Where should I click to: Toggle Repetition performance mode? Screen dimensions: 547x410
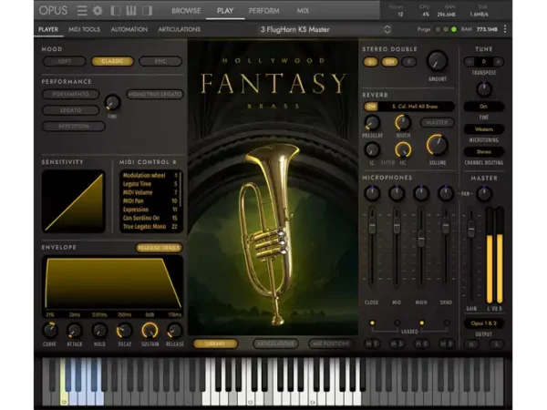[x=74, y=127]
